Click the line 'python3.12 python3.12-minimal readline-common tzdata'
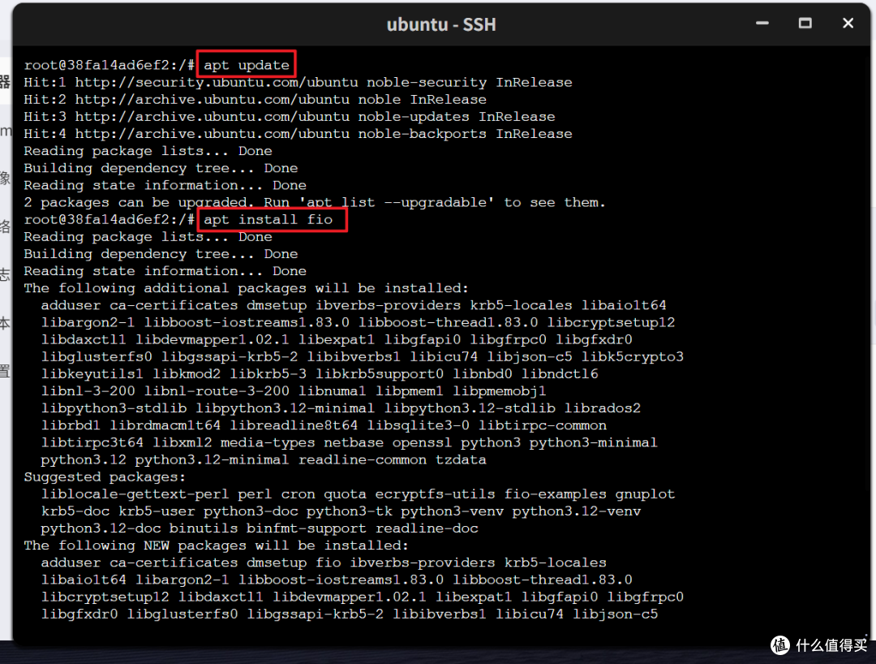This screenshot has height=664, width=876. click(x=264, y=460)
